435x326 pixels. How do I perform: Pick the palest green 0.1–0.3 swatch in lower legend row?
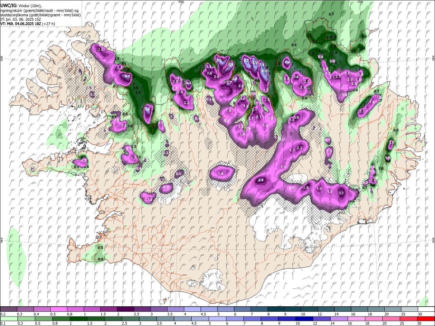[x=9, y=319]
